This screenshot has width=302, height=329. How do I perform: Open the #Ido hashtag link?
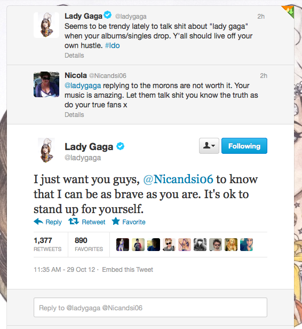pos(113,45)
